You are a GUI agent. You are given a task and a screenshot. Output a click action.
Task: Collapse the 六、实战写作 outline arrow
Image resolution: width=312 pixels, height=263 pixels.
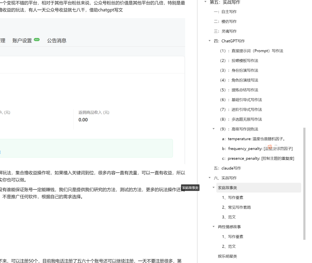pos(210,178)
